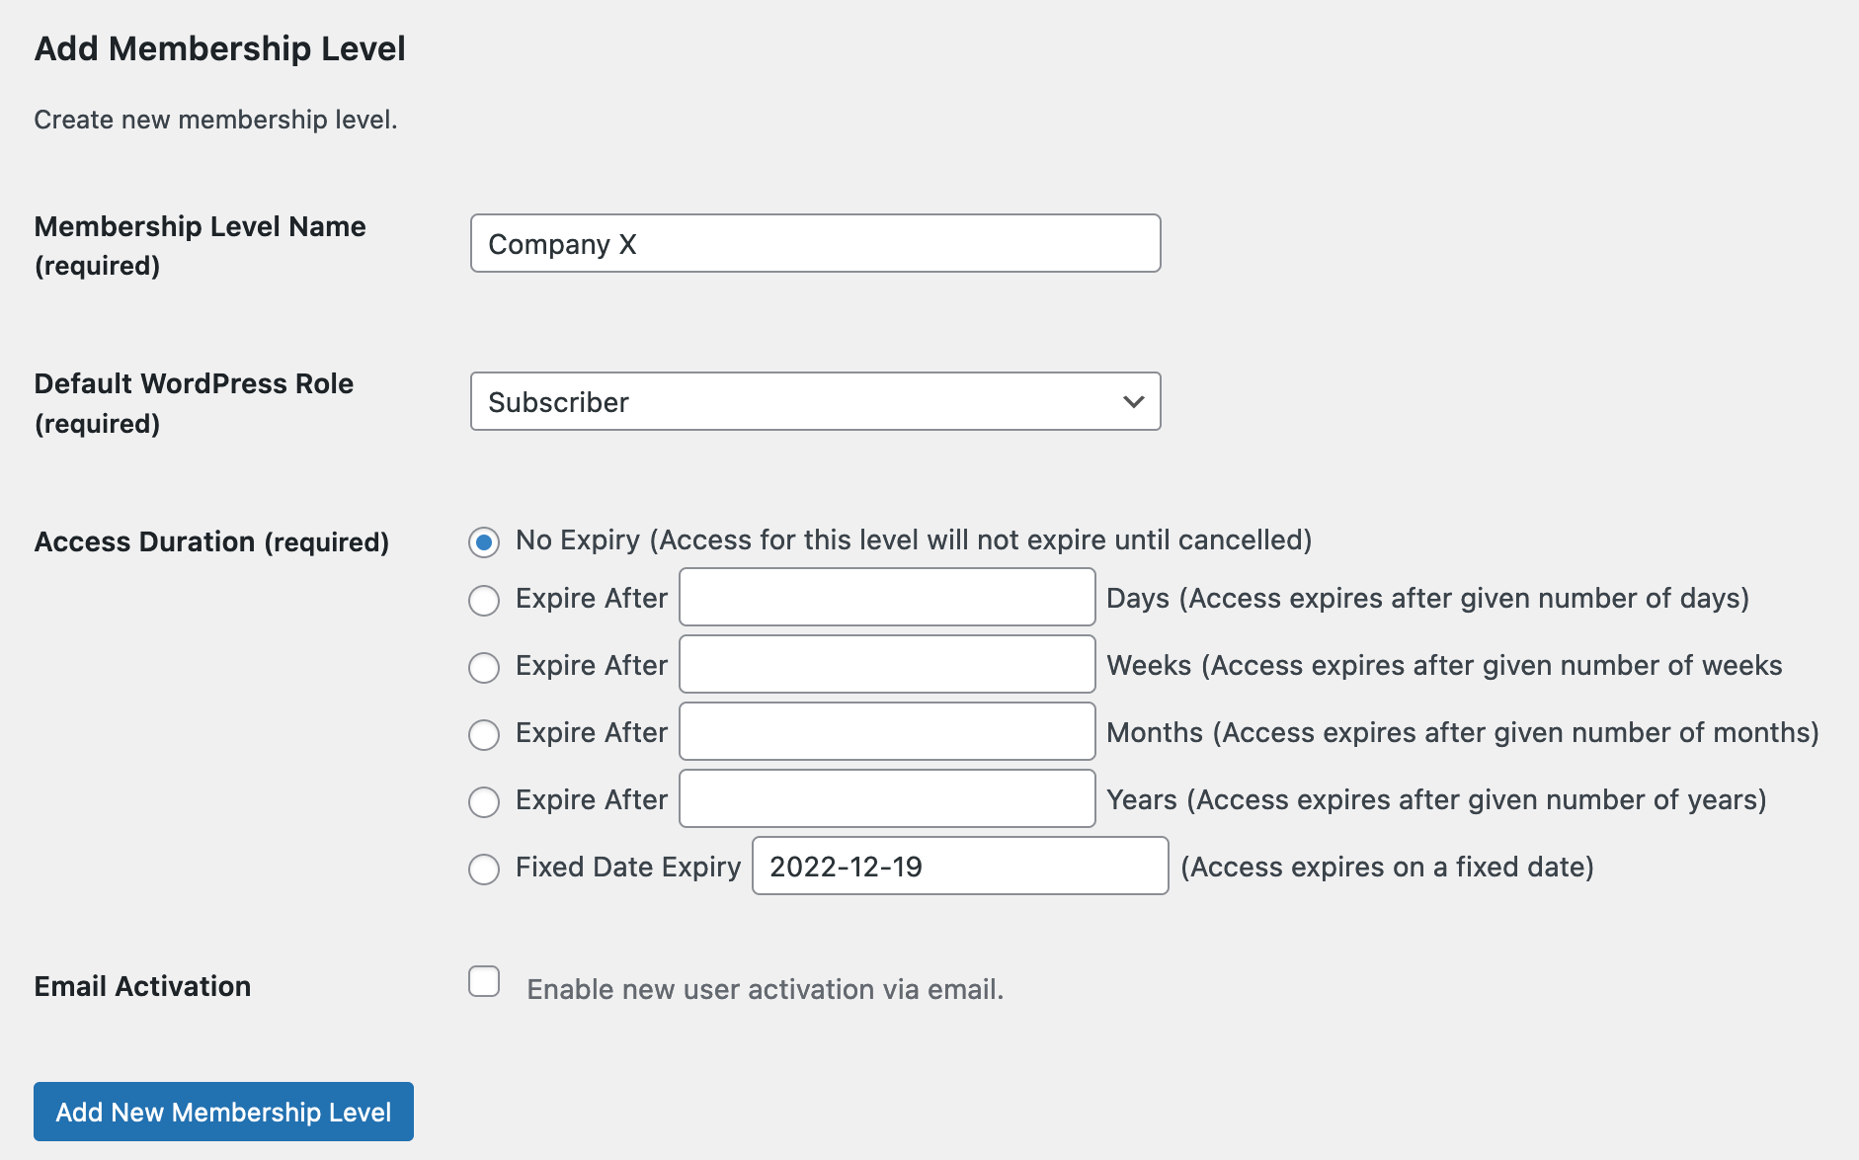Select Expire After Years radio button

point(484,801)
